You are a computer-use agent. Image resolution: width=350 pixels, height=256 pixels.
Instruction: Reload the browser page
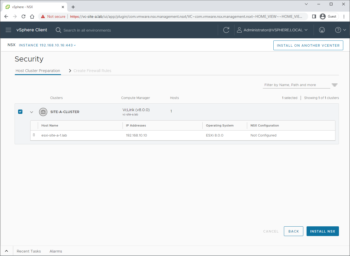coord(23,16)
